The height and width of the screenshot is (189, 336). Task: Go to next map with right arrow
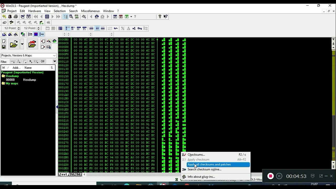coord(52,17)
